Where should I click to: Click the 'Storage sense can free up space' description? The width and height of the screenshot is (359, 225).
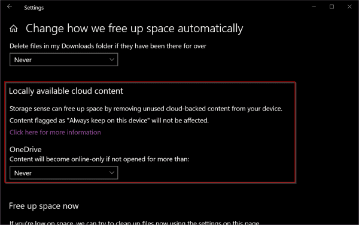[x=146, y=109]
